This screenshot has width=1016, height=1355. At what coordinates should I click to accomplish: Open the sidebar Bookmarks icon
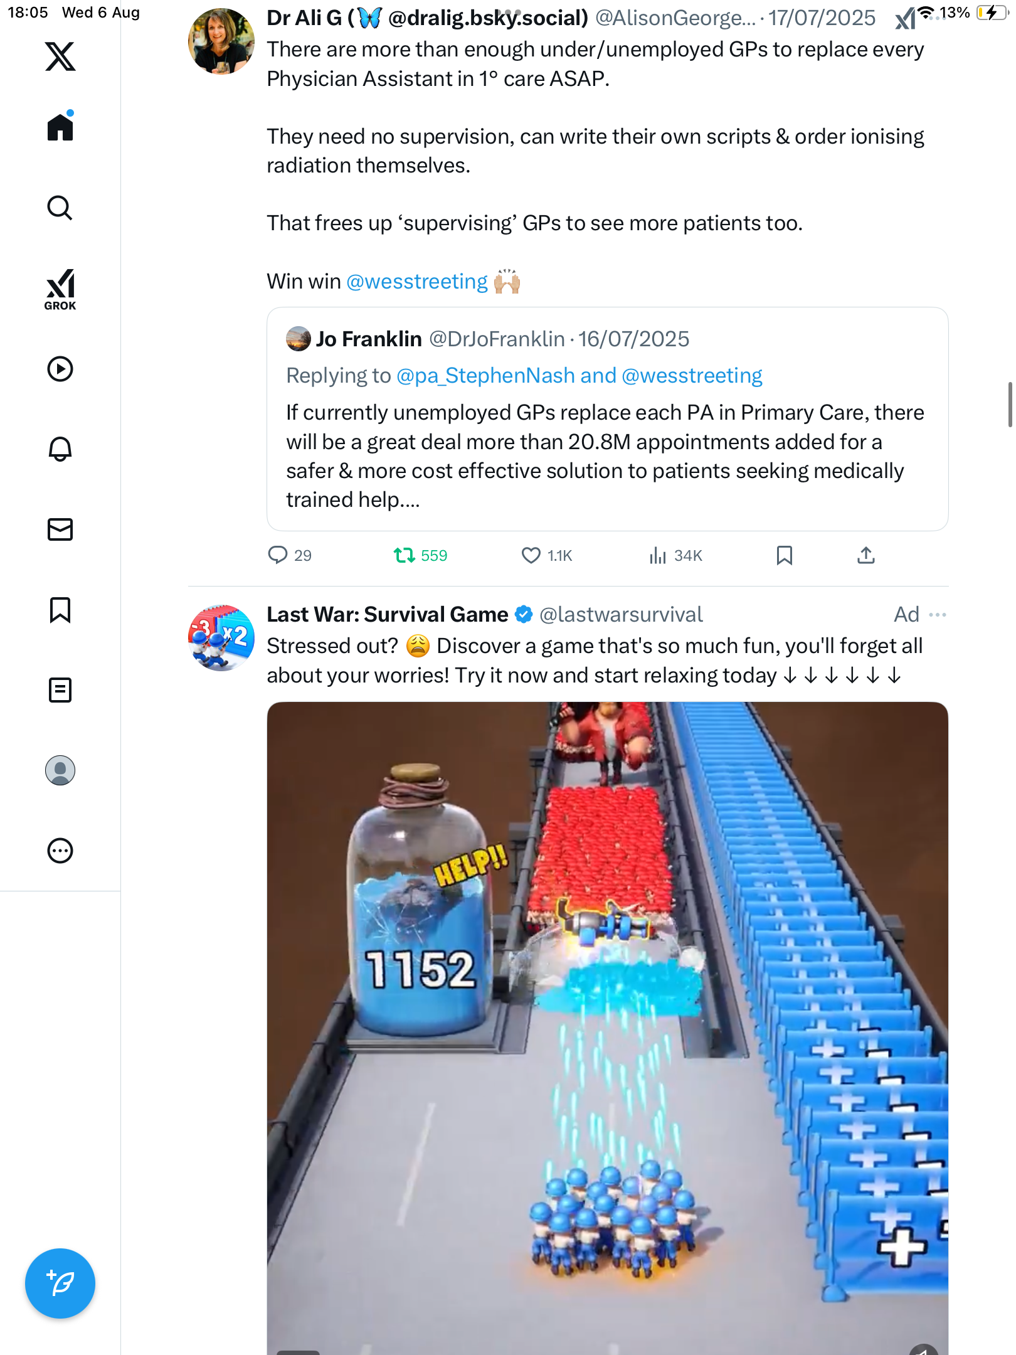tap(60, 610)
